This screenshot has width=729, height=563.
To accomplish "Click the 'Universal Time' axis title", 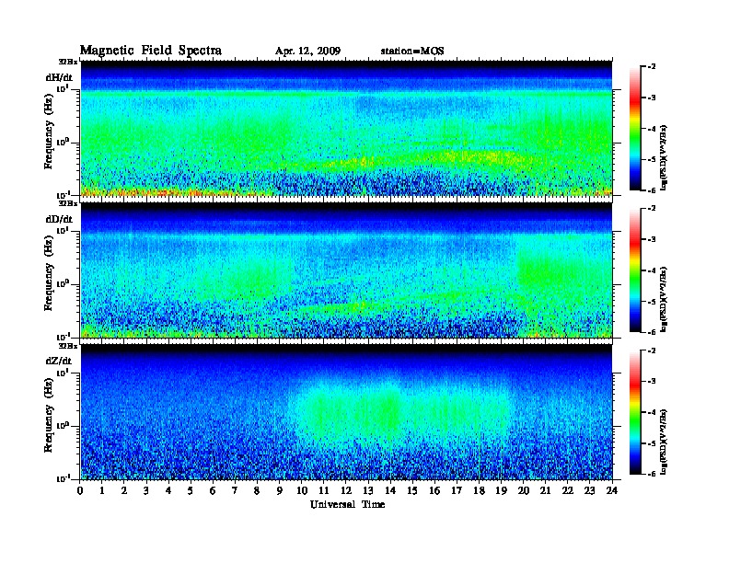I will click(x=347, y=504).
